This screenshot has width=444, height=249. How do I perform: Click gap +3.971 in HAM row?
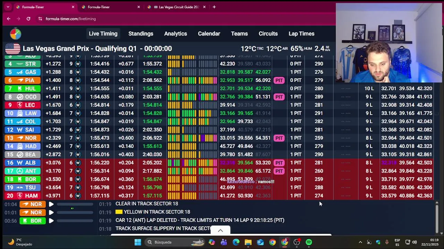[x=53, y=196]
